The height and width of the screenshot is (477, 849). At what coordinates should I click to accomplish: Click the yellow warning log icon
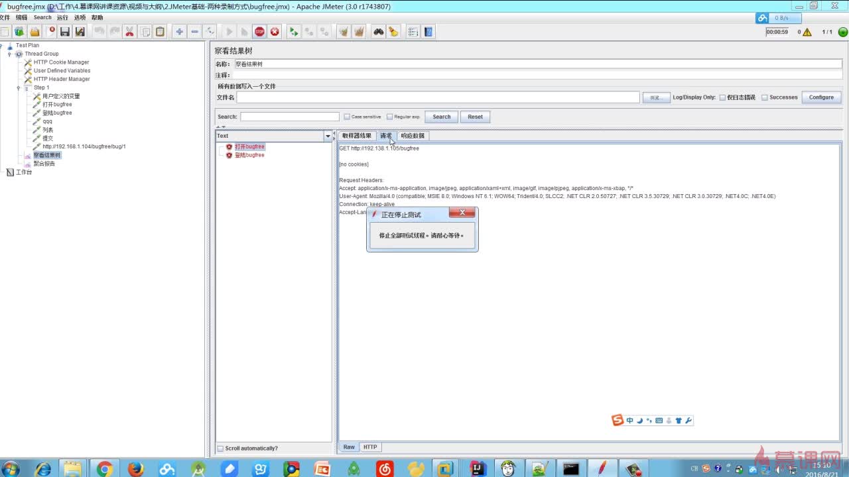(807, 32)
